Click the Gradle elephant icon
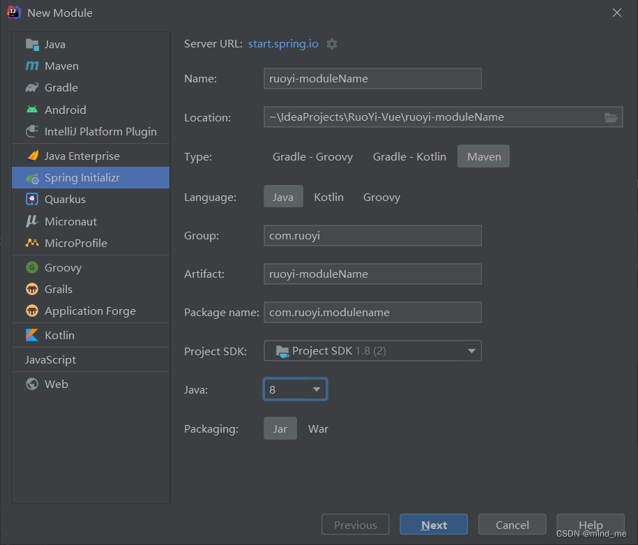The height and width of the screenshot is (545, 638). (x=32, y=87)
